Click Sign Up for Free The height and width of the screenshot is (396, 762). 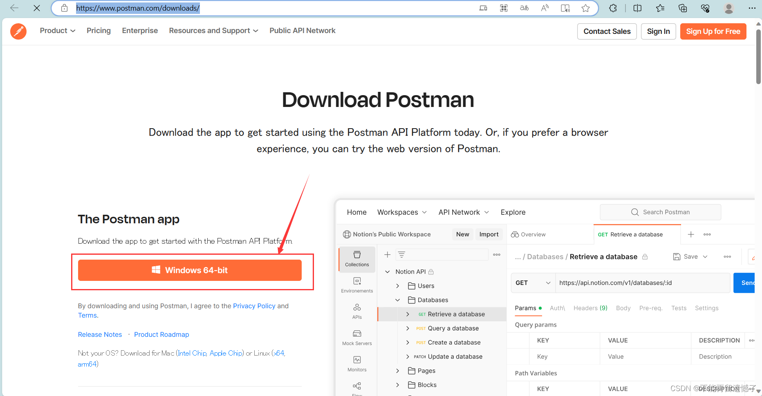point(713,31)
